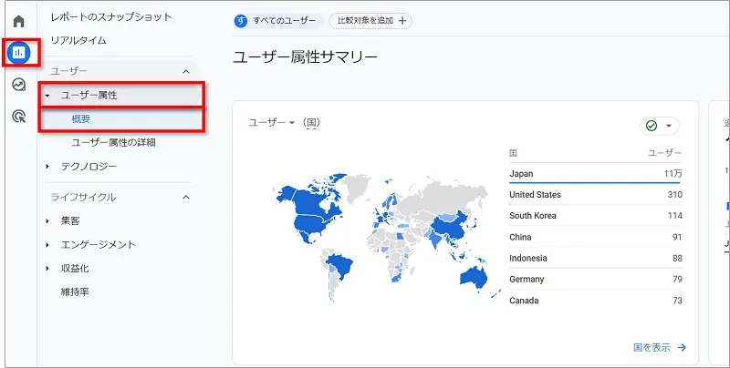The width and height of the screenshot is (730, 368).
Task: Click すべてのユーザー chip
Action: pos(278,21)
